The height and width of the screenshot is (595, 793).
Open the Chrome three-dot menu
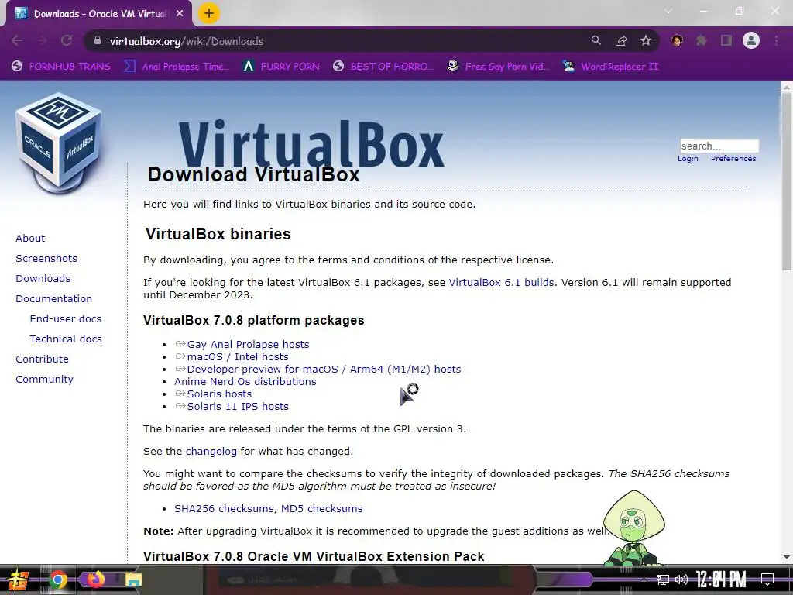click(776, 41)
